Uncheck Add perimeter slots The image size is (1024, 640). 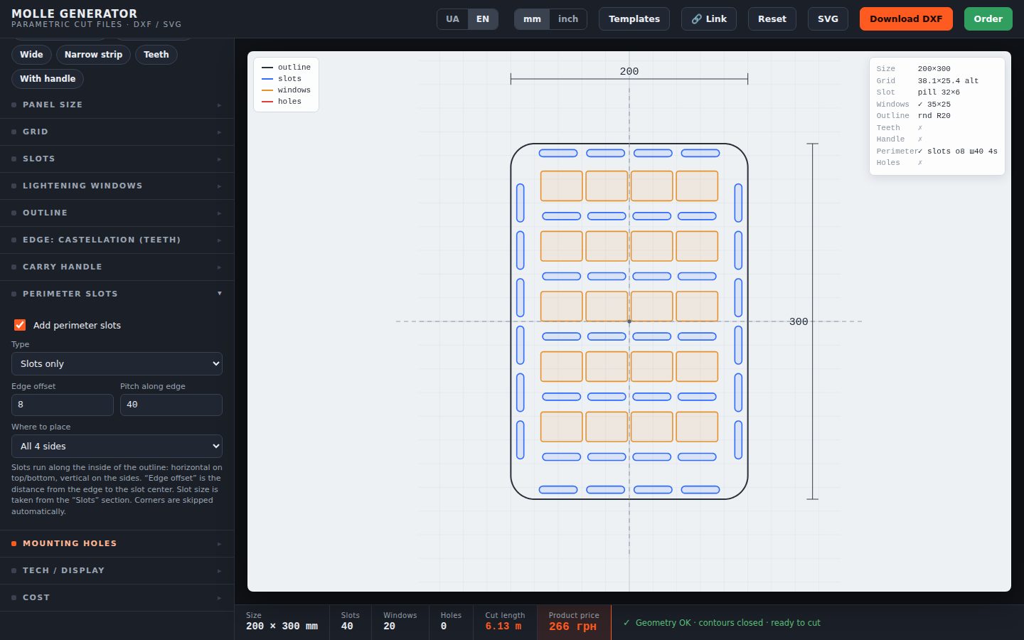(20, 325)
